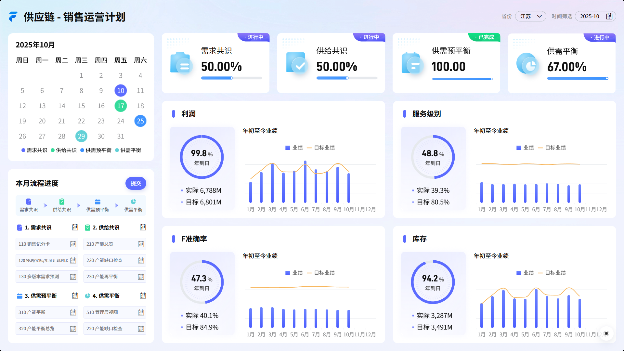Click calendar icon in 310 产能平衡 row
This screenshot has height=351, width=624.
73,312
